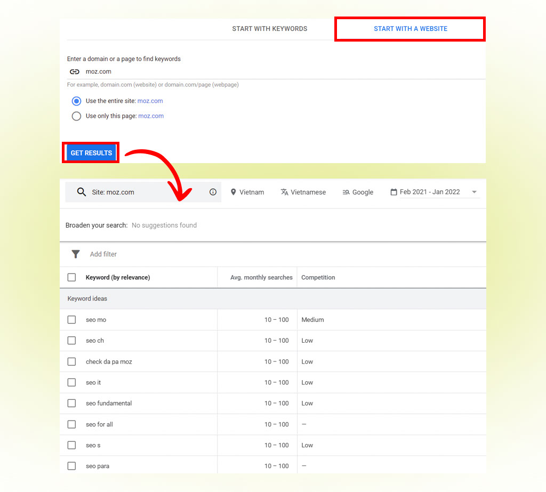Click Add filter

pos(103,254)
